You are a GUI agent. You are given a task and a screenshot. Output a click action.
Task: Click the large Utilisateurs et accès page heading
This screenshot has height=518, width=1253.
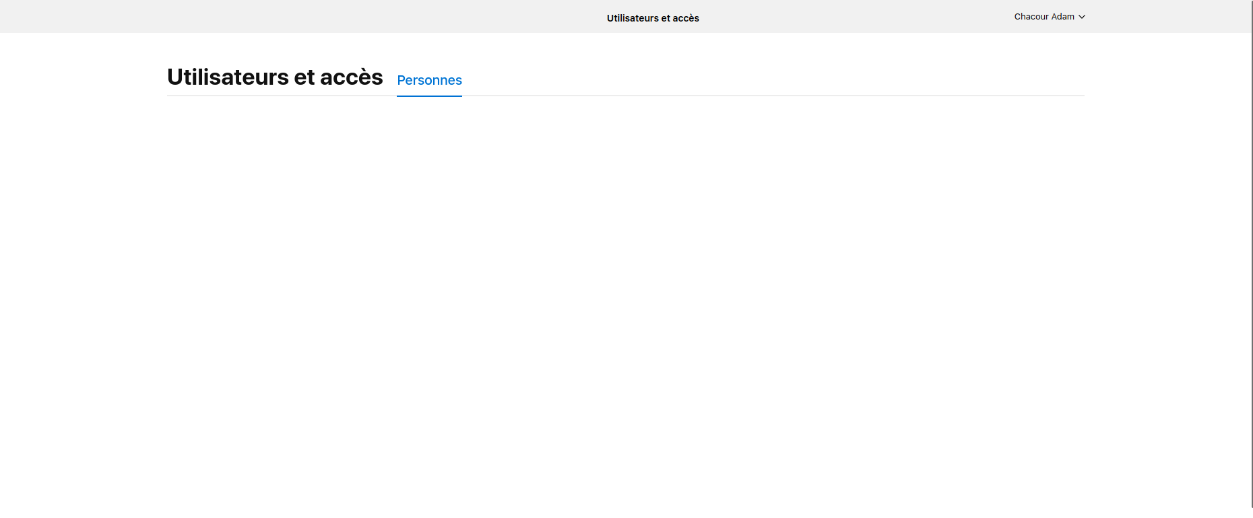[275, 77]
